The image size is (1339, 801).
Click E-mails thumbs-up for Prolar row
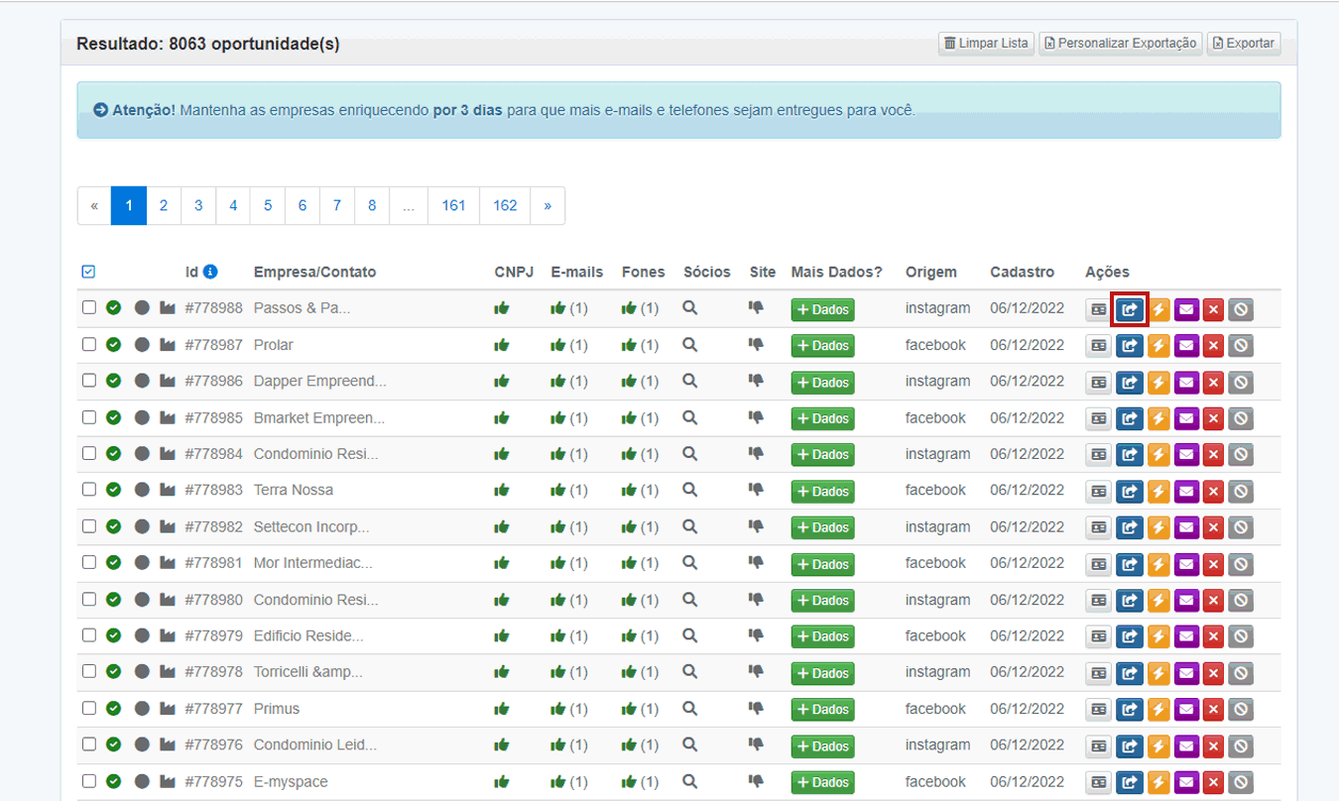tap(558, 345)
